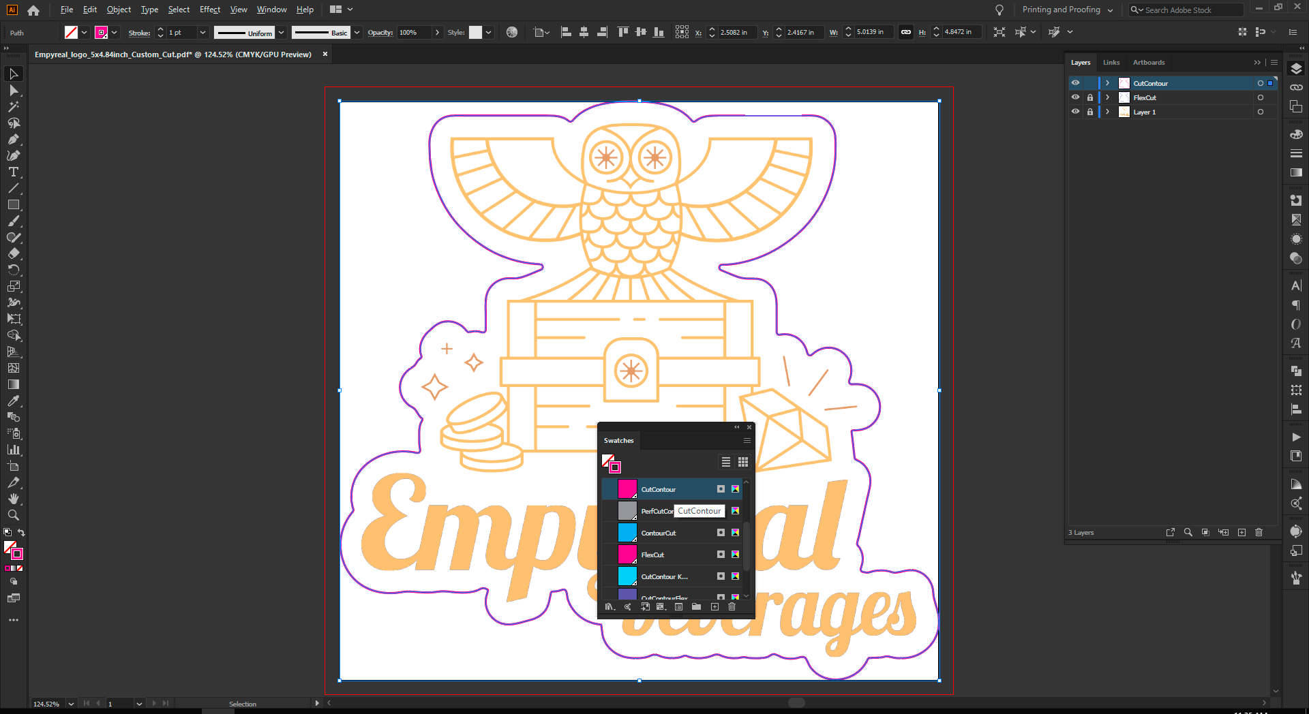The image size is (1309, 714).
Task: Open the Window menu
Action: (x=271, y=10)
